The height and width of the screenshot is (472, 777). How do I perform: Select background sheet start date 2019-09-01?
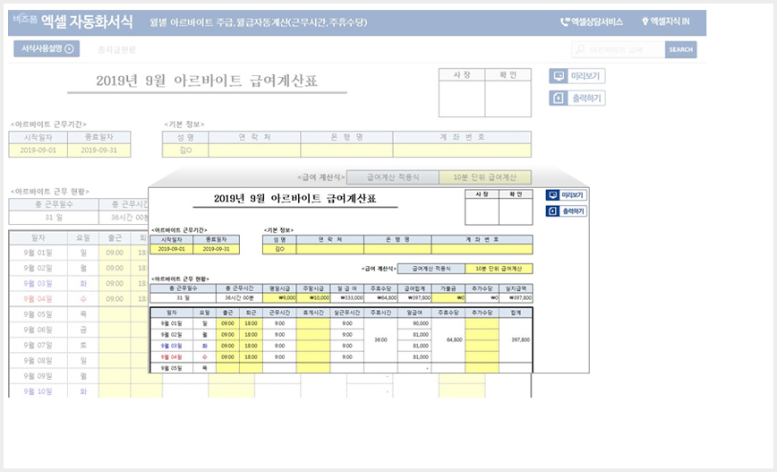[38, 150]
